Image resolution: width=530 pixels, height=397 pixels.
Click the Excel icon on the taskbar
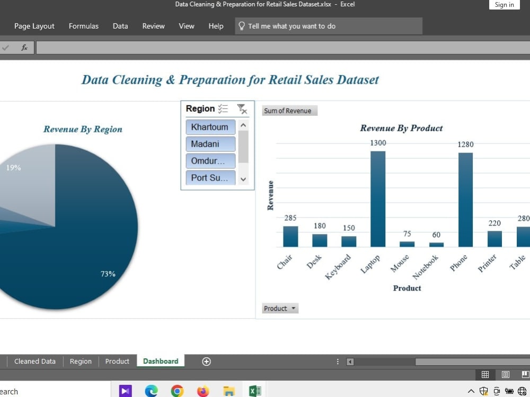[254, 391]
